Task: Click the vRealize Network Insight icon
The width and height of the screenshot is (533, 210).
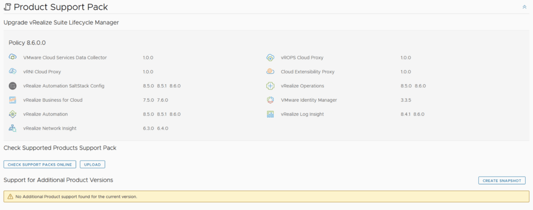Action: click(x=13, y=128)
